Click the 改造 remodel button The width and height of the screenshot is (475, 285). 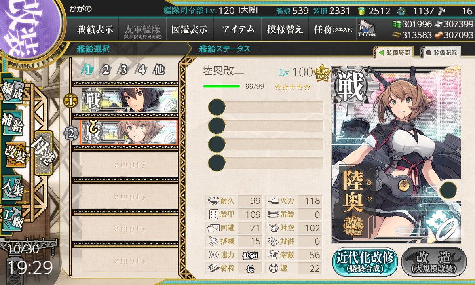click(434, 262)
